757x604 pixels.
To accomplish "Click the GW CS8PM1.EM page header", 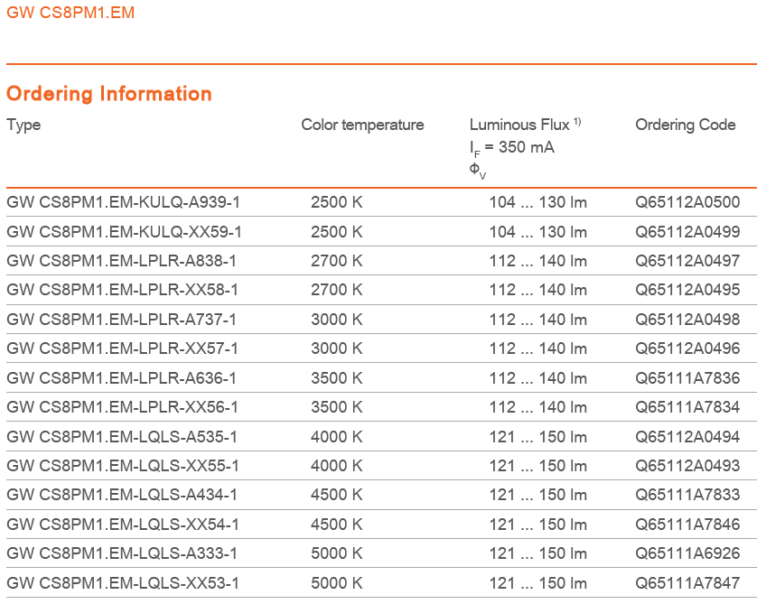I will [70, 12].
